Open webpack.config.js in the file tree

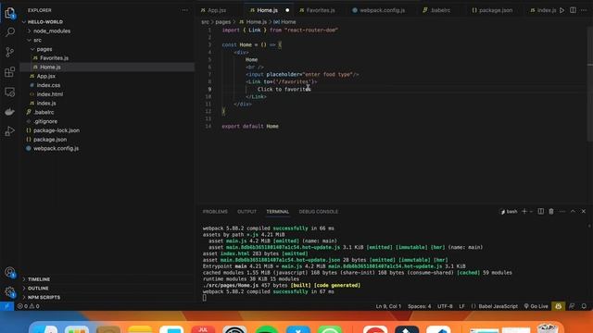pos(107,148)
